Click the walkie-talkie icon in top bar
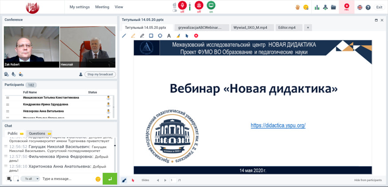This screenshot has width=388, height=187. 174,5
